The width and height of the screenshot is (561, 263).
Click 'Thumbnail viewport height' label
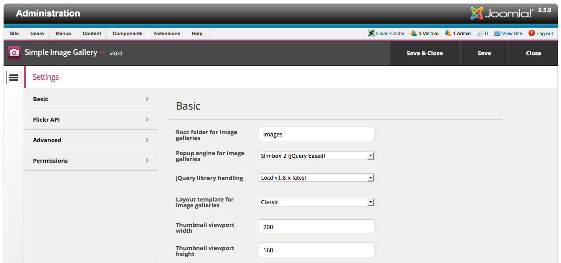point(205,251)
